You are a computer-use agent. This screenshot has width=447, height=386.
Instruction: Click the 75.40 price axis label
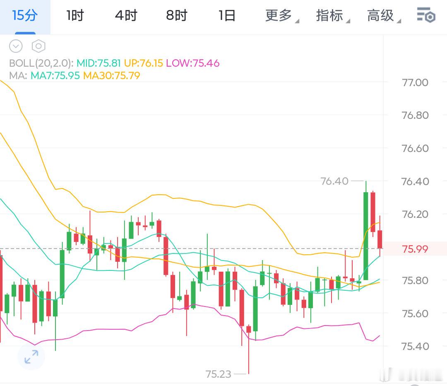click(x=415, y=346)
